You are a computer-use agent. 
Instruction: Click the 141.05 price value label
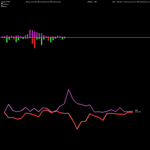coord(138,112)
